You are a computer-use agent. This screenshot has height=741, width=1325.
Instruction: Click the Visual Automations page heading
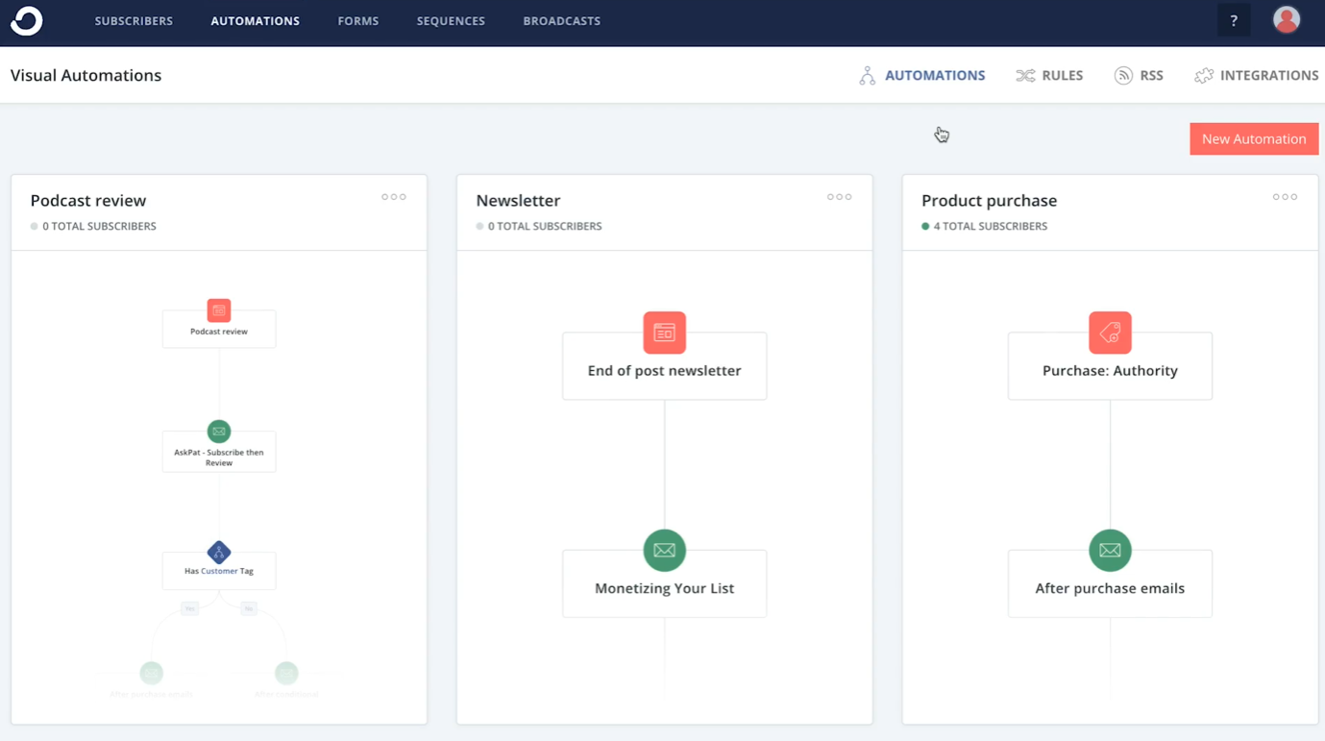click(x=86, y=76)
